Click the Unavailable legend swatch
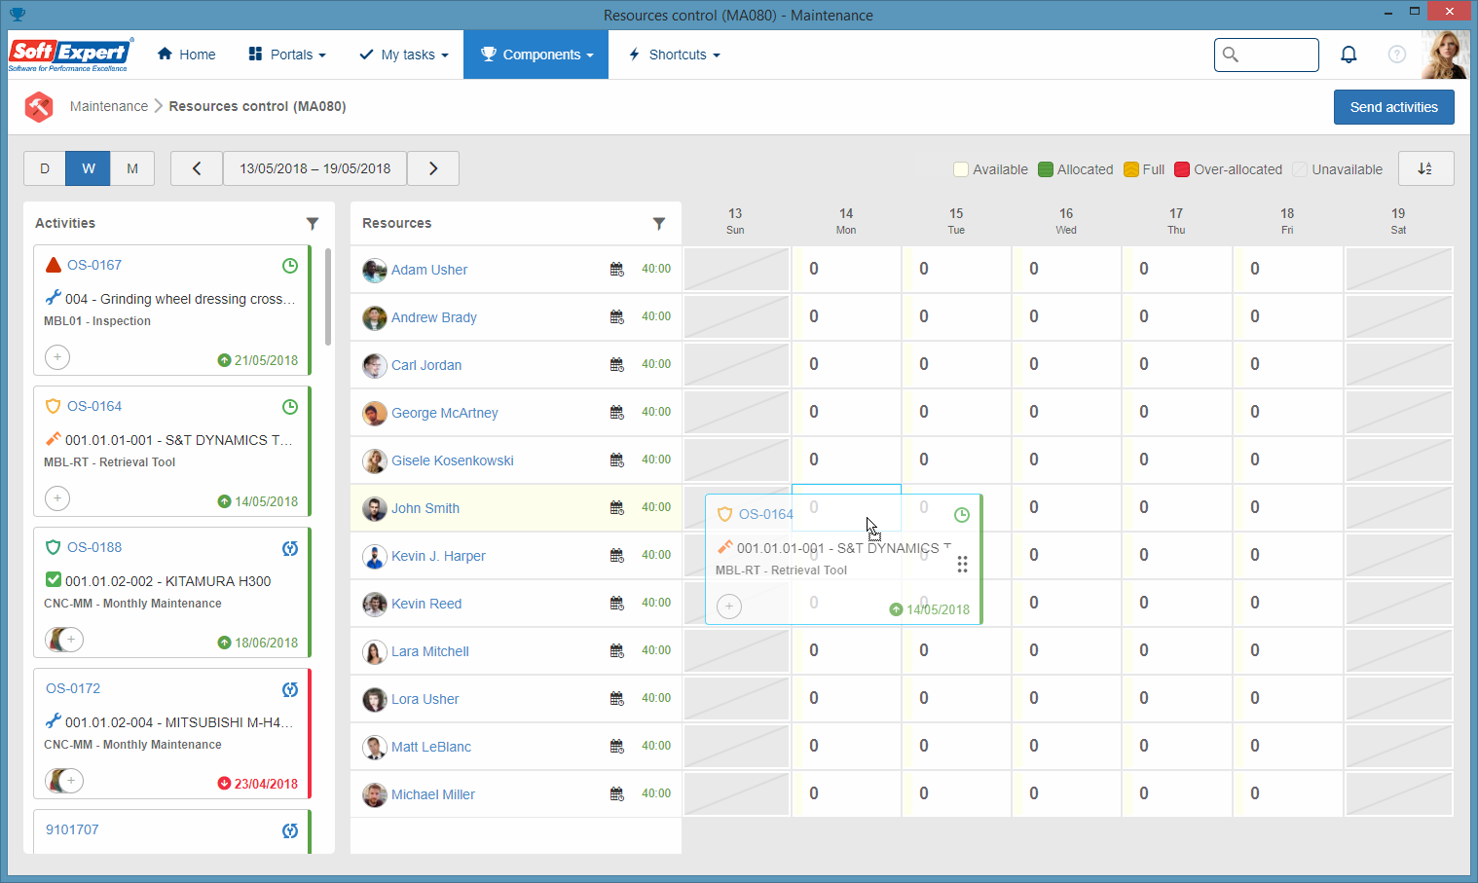 1300,169
